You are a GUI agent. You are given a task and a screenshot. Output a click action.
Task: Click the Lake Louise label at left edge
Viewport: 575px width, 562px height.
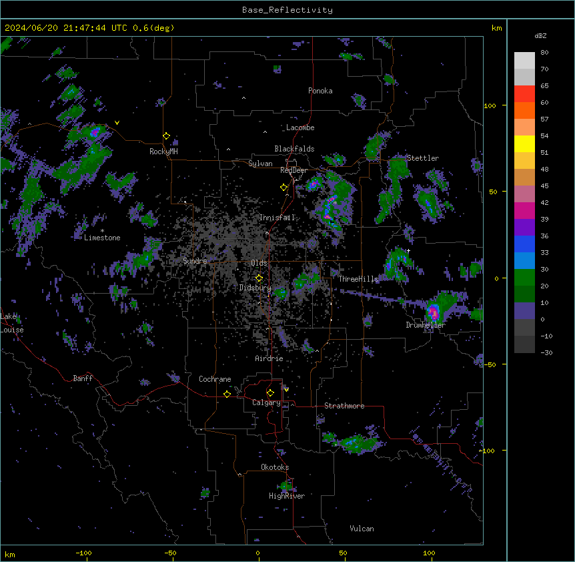coord(12,323)
